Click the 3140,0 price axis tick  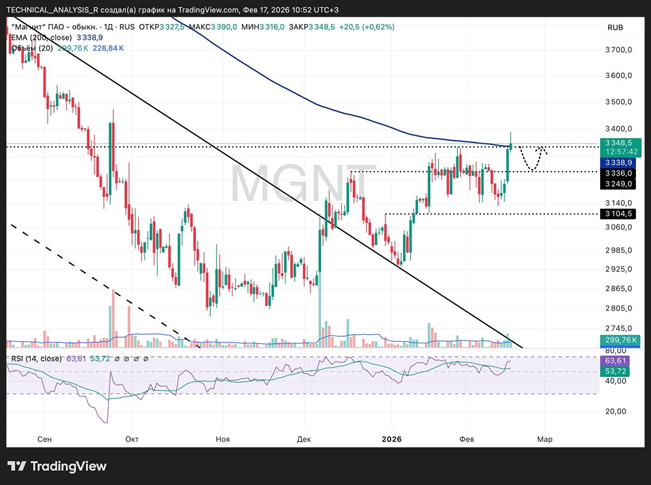(x=618, y=203)
